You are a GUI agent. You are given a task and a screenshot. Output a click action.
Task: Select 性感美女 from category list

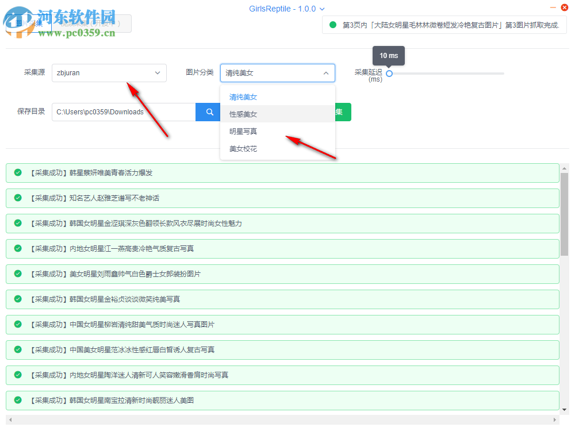pos(278,114)
